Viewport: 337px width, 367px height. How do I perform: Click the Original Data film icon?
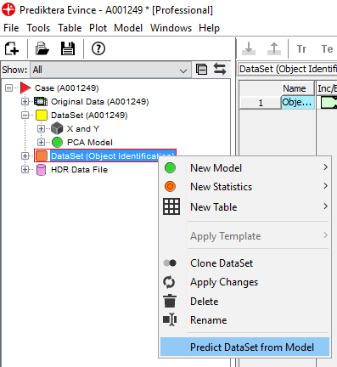pyautogui.click(x=41, y=101)
